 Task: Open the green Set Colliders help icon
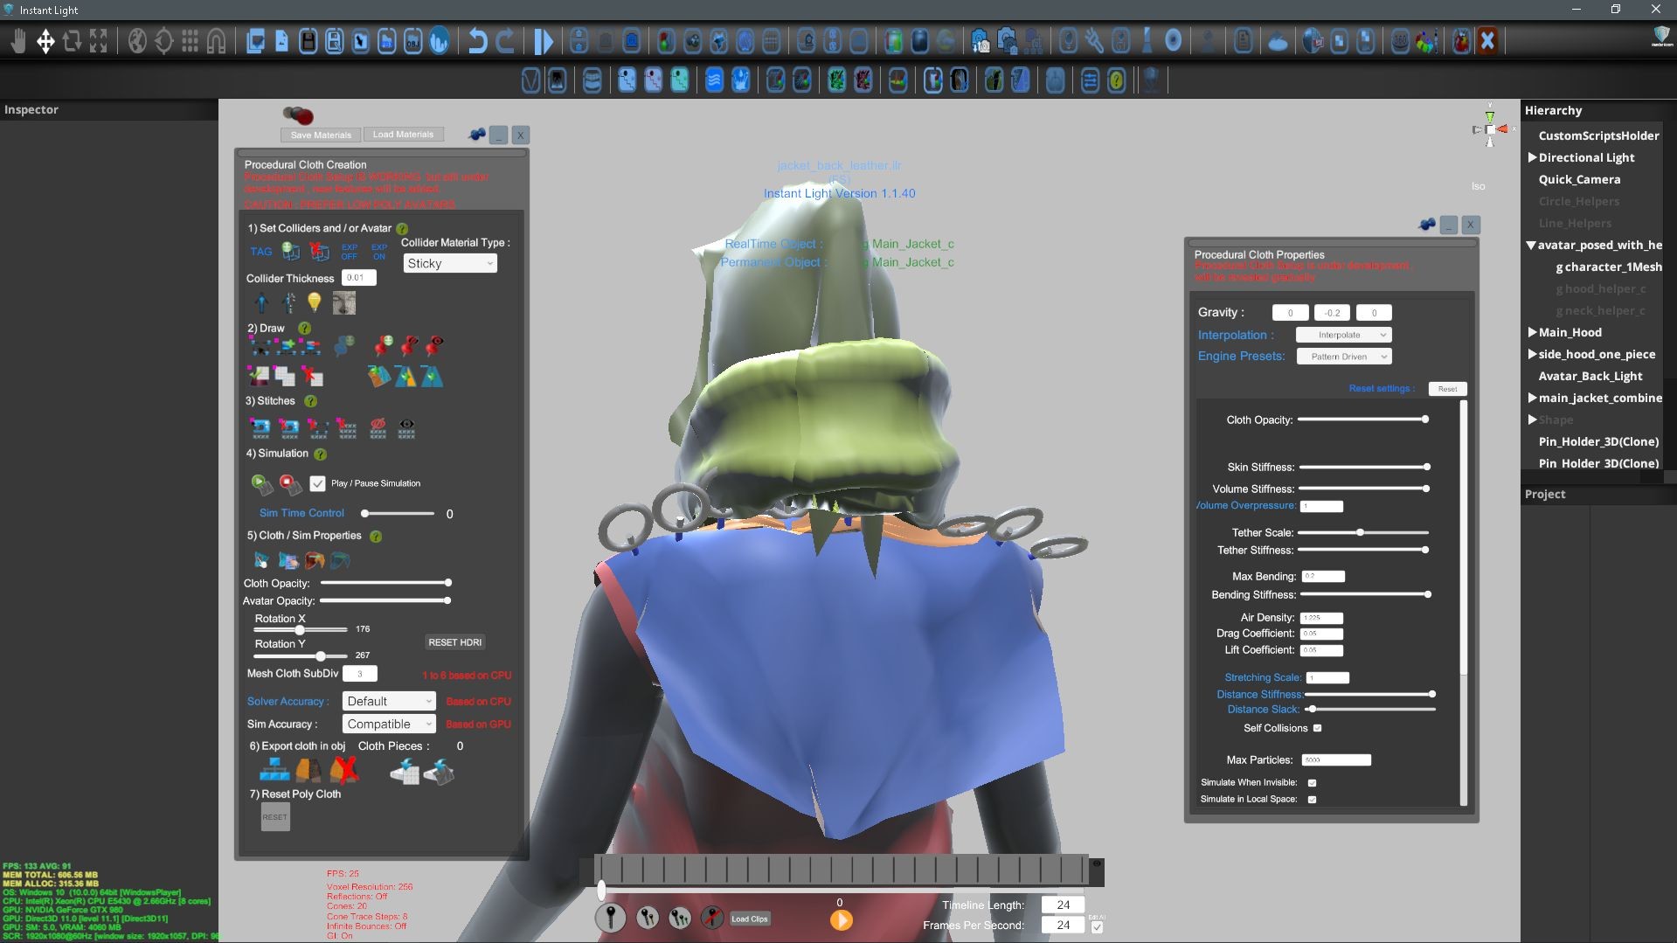pyautogui.click(x=401, y=228)
